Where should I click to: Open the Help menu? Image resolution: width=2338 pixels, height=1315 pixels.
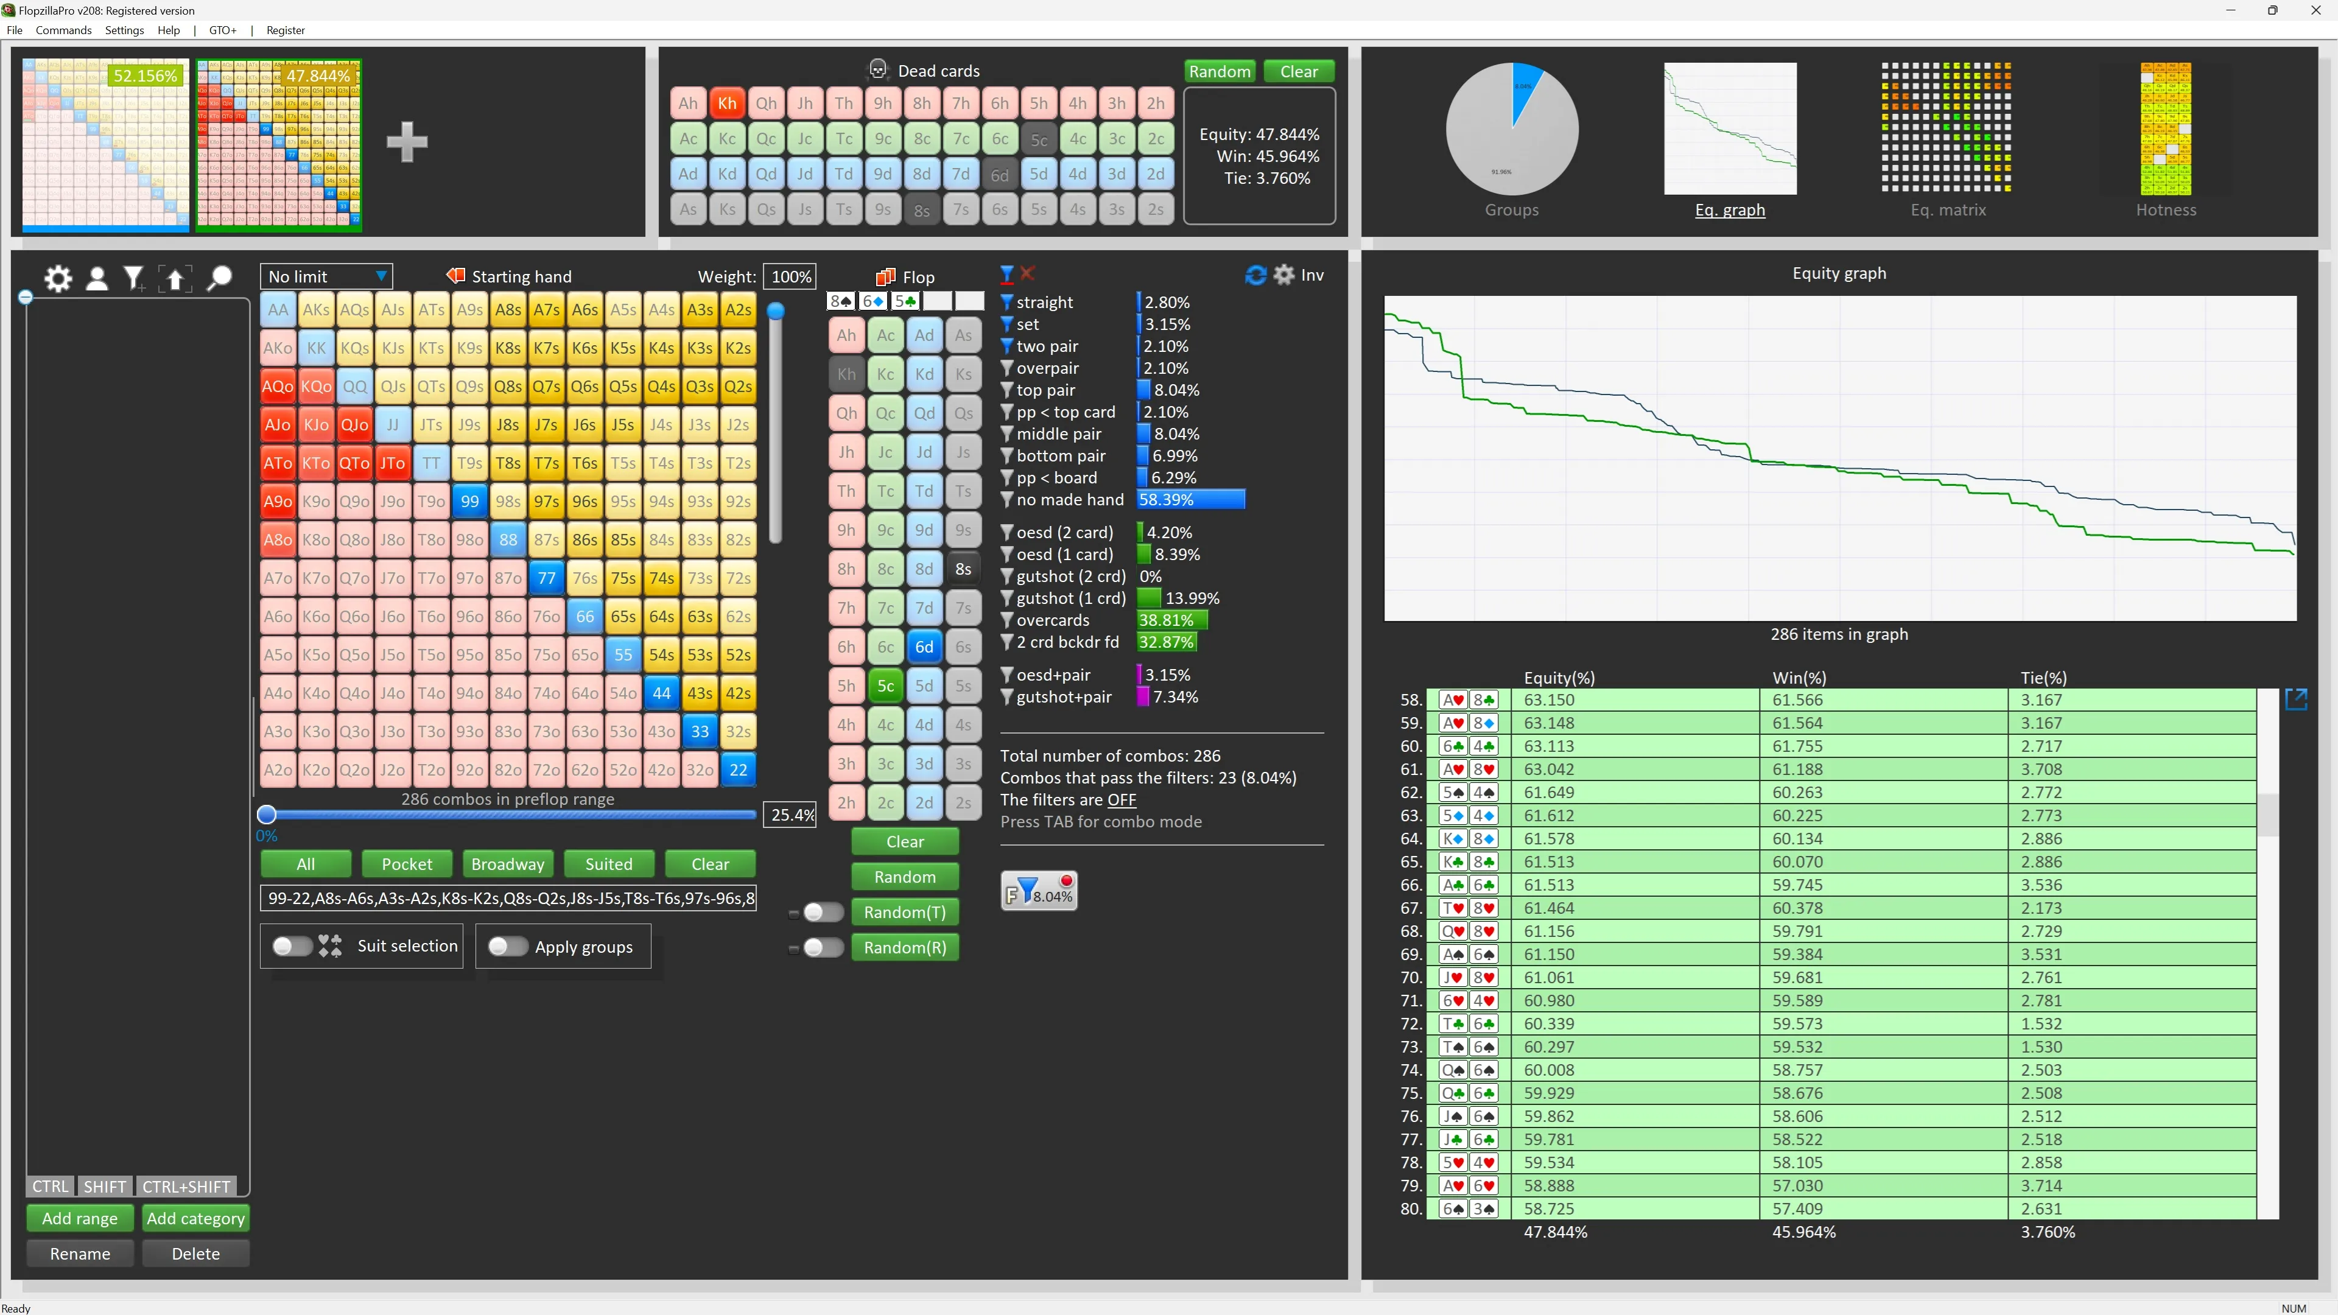pos(169,30)
